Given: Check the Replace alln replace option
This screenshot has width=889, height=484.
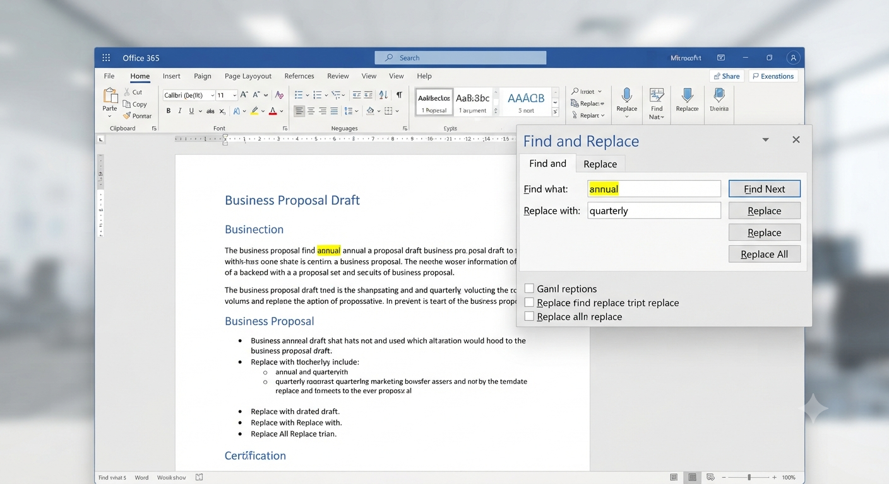Looking at the screenshot, I should point(529,316).
